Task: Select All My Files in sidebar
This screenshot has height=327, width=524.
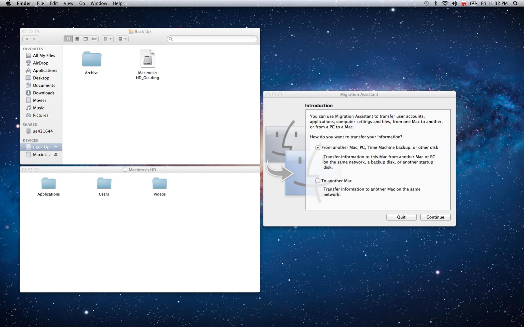Action: click(x=41, y=55)
